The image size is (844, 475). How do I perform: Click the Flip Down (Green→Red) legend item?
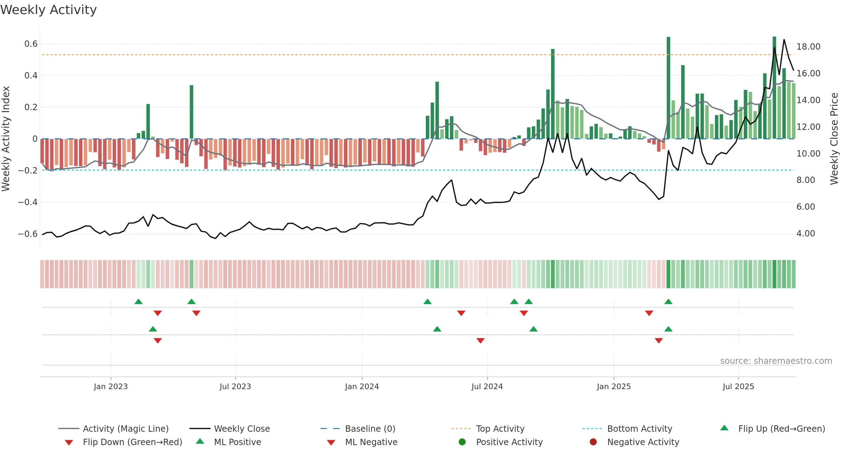pyautogui.click(x=123, y=442)
